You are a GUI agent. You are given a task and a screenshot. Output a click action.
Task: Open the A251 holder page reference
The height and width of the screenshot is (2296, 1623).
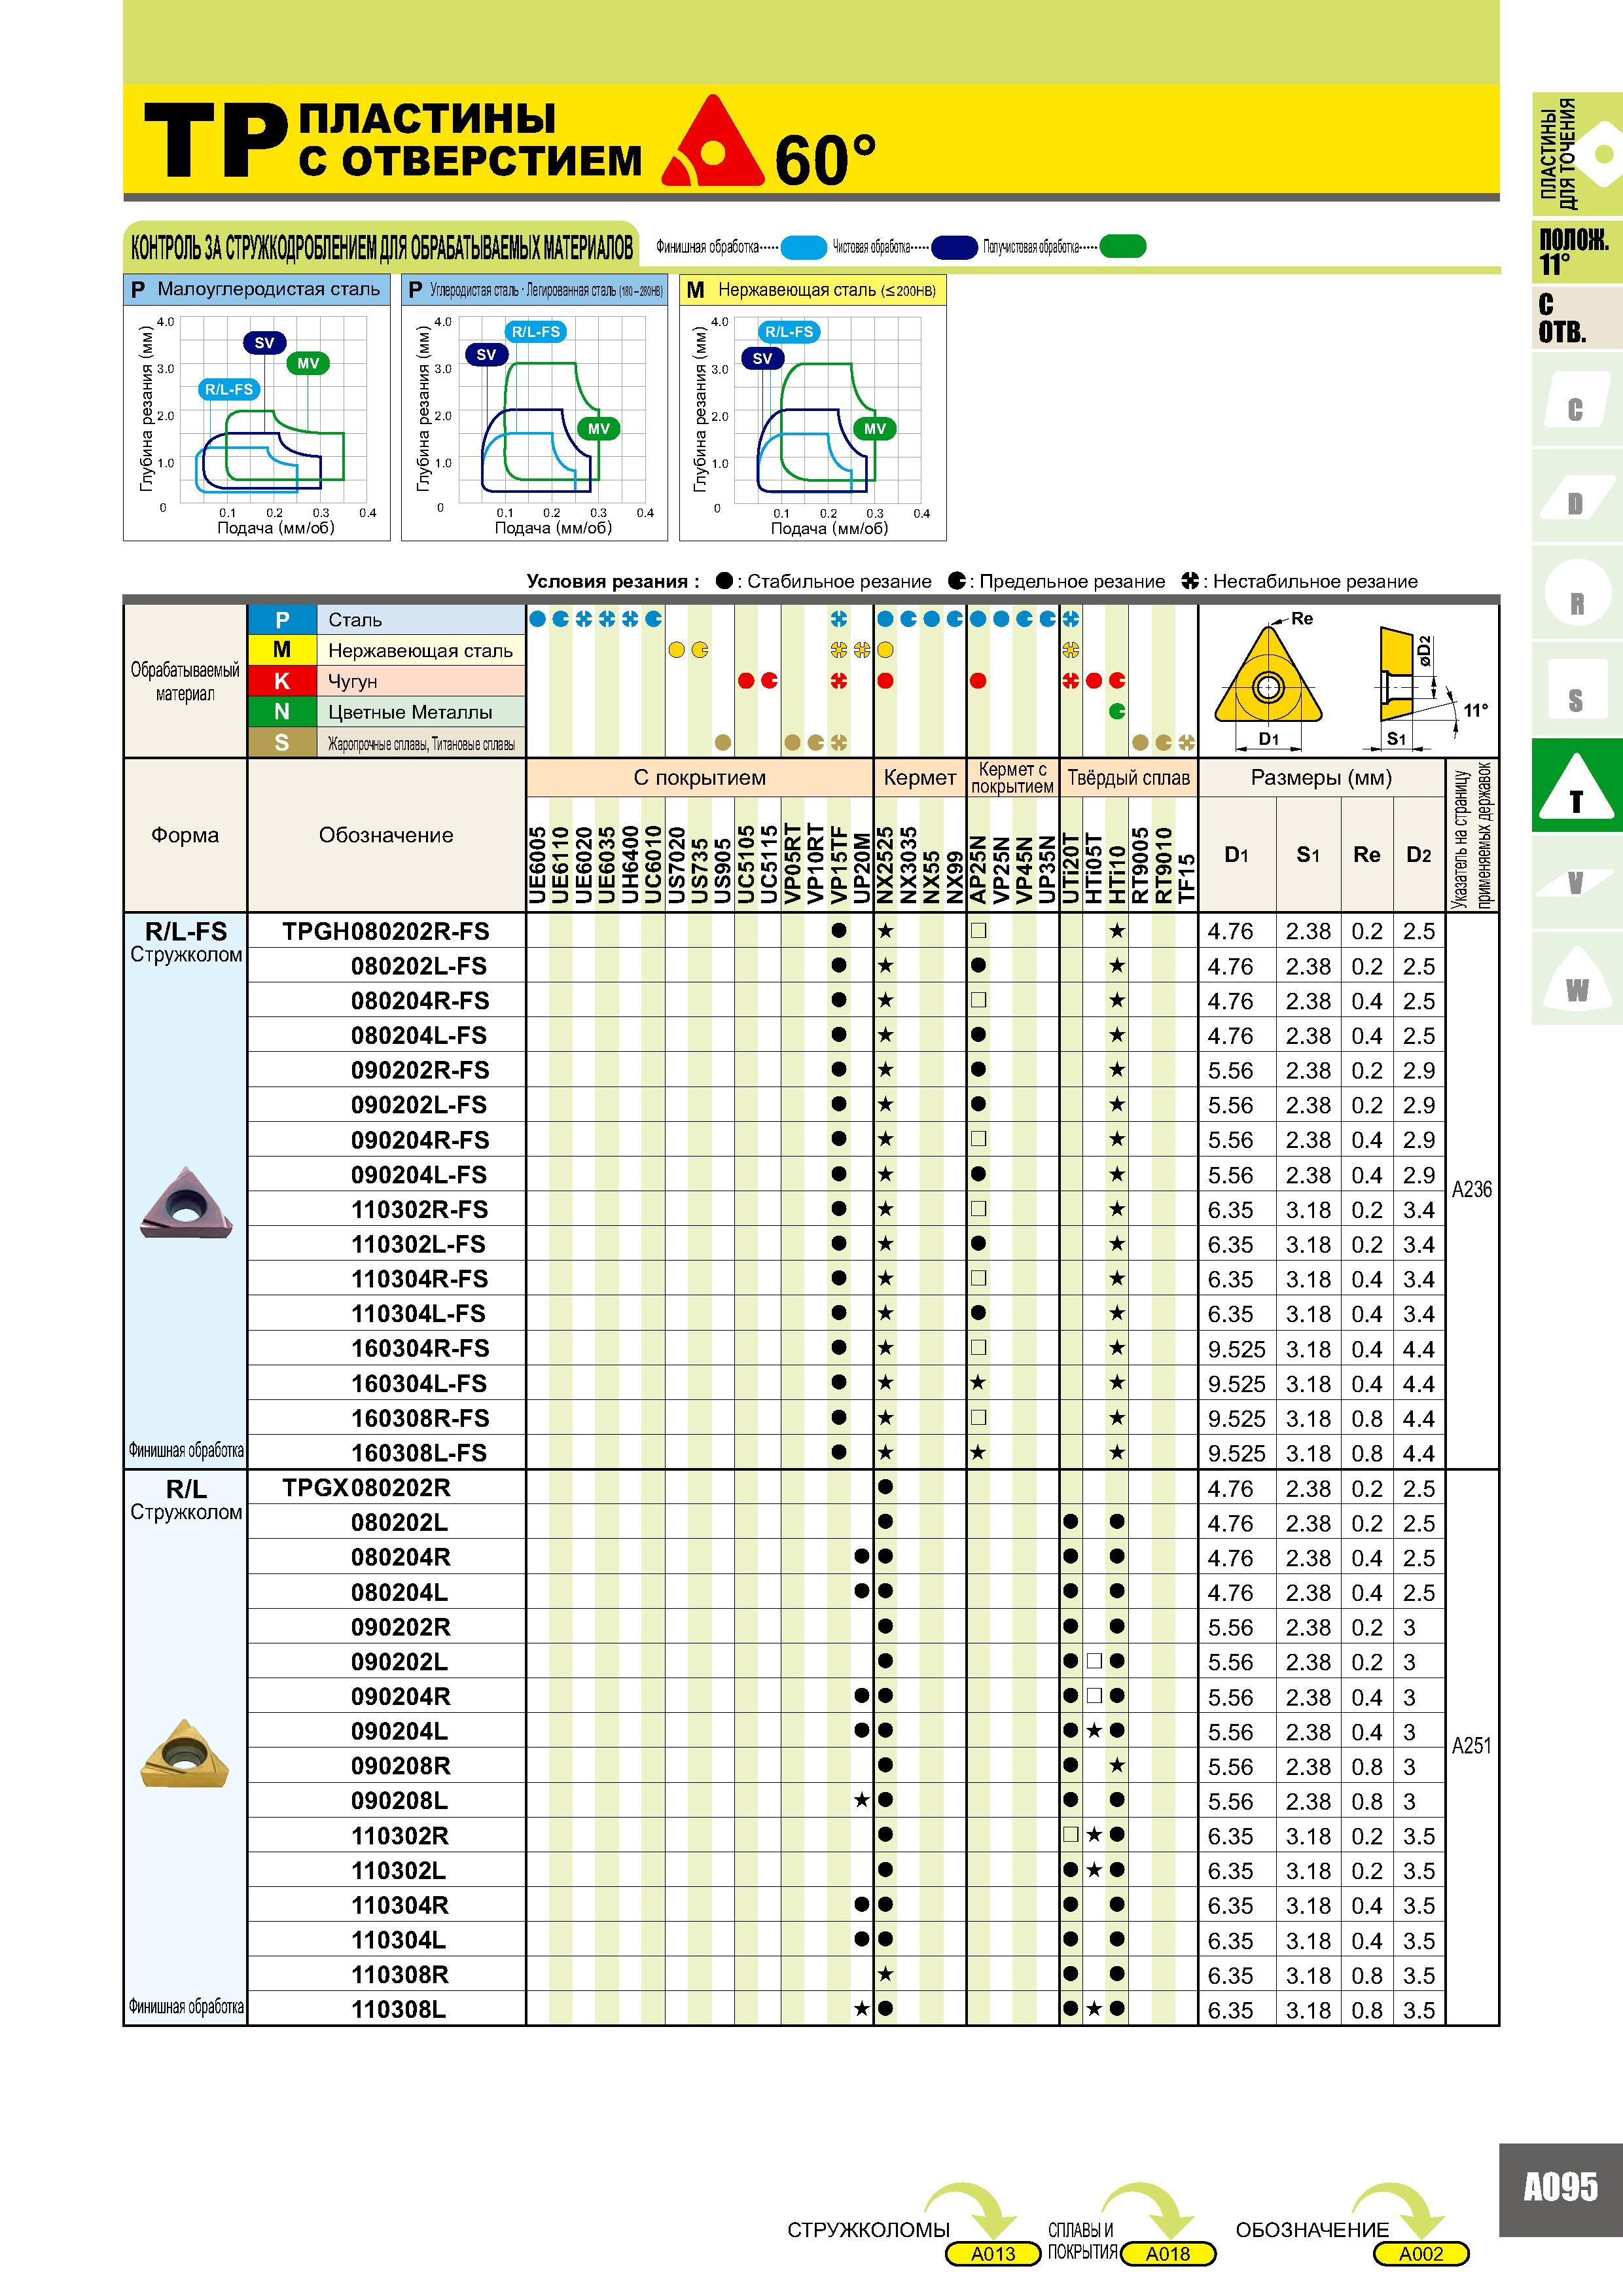click(1471, 1745)
